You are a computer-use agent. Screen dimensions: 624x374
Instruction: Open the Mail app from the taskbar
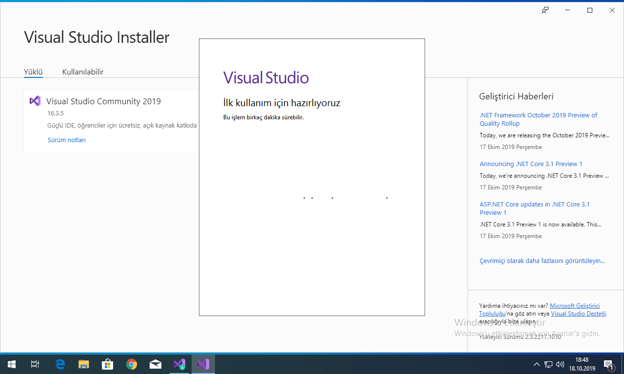coord(156,364)
